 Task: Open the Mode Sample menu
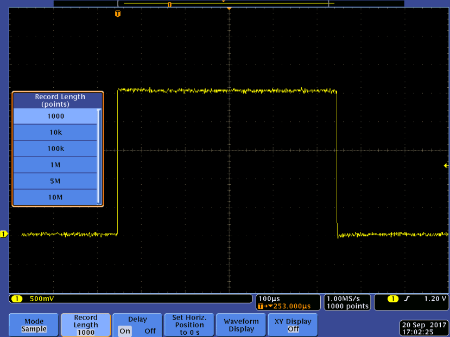click(33, 325)
